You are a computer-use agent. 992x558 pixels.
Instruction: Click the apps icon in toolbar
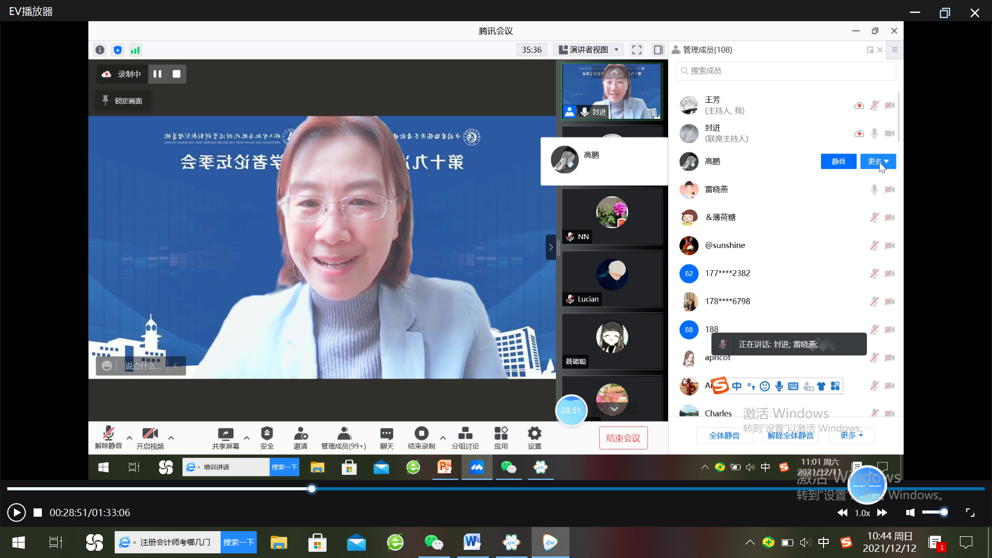pyautogui.click(x=501, y=434)
